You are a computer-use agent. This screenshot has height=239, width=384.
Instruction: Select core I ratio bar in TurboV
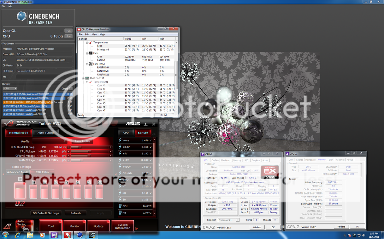(20, 191)
